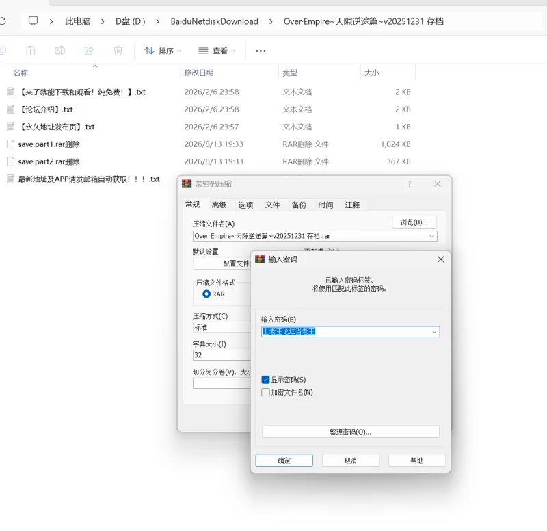Click the share icon in the Explorer toolbar
Screen dimensions: 547x531
89,51
